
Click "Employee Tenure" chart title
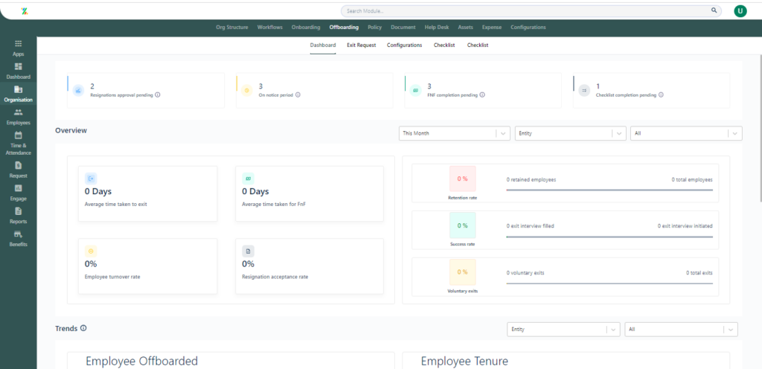[x=464, y=362]
